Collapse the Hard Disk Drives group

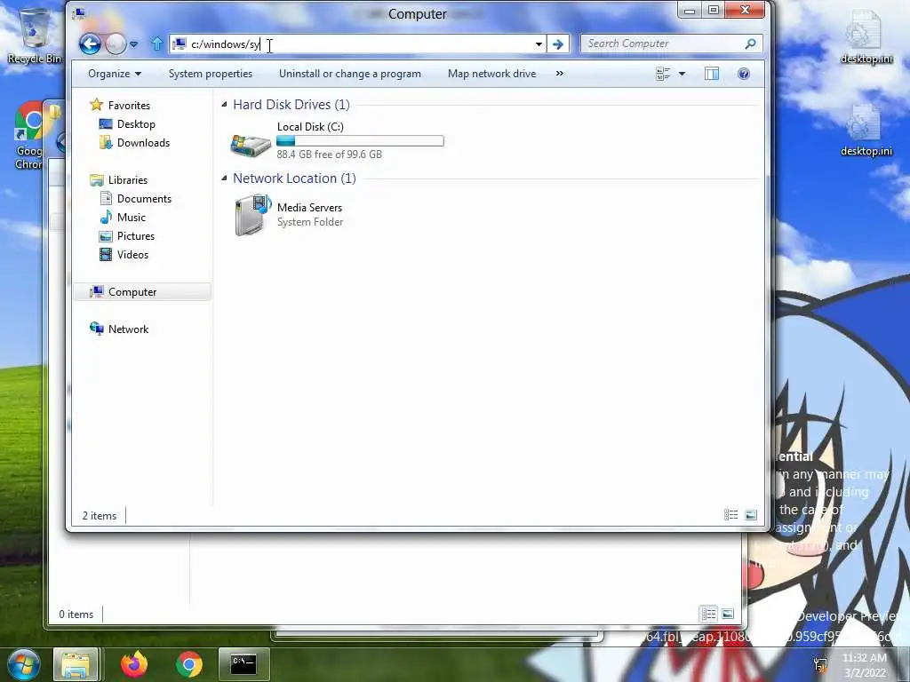click(224, 105)
